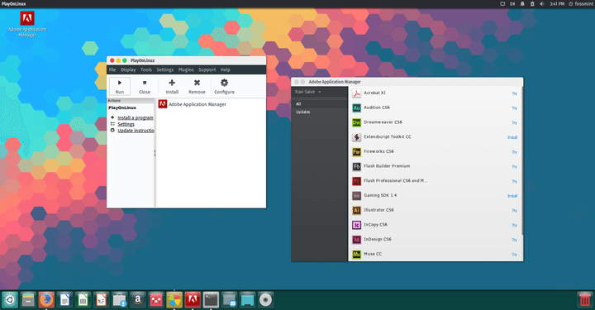Open the PlayOnLinux icon in dock
595x310 pixels.
(174, 300)
